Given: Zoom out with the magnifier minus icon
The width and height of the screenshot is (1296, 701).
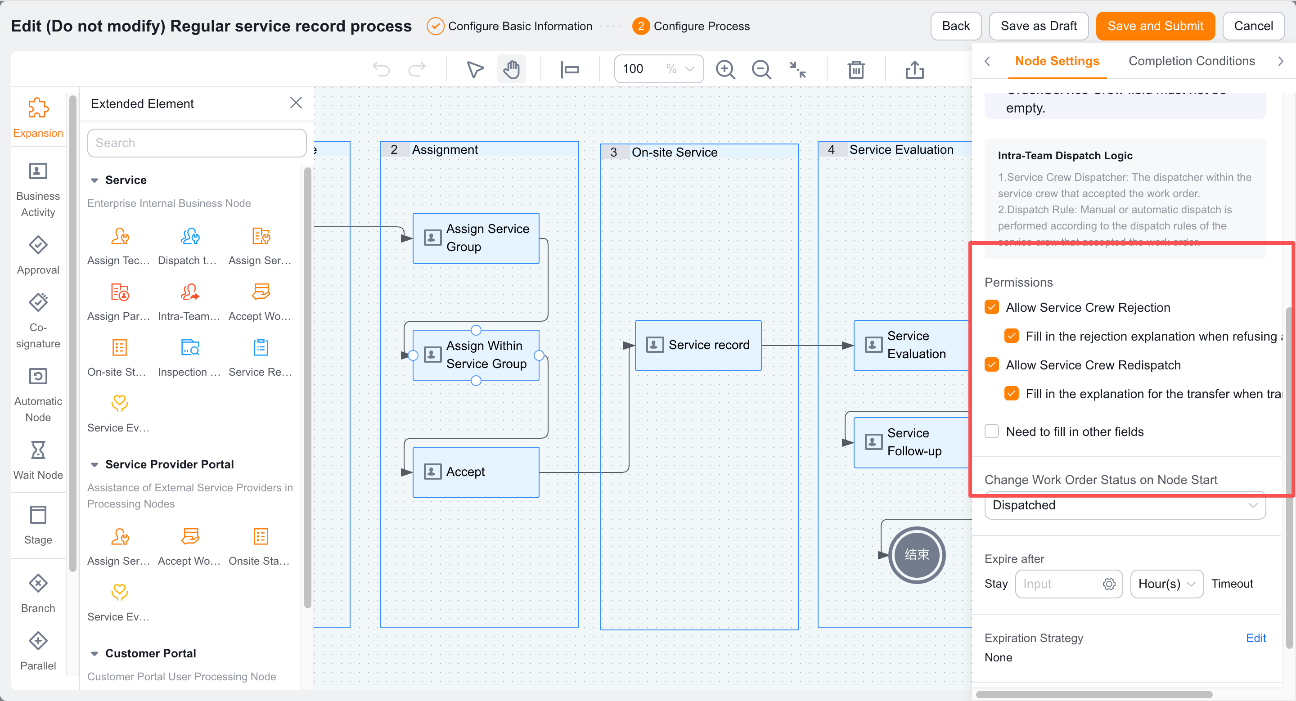Looking at the screenshot, I should (x=761, y=69).
